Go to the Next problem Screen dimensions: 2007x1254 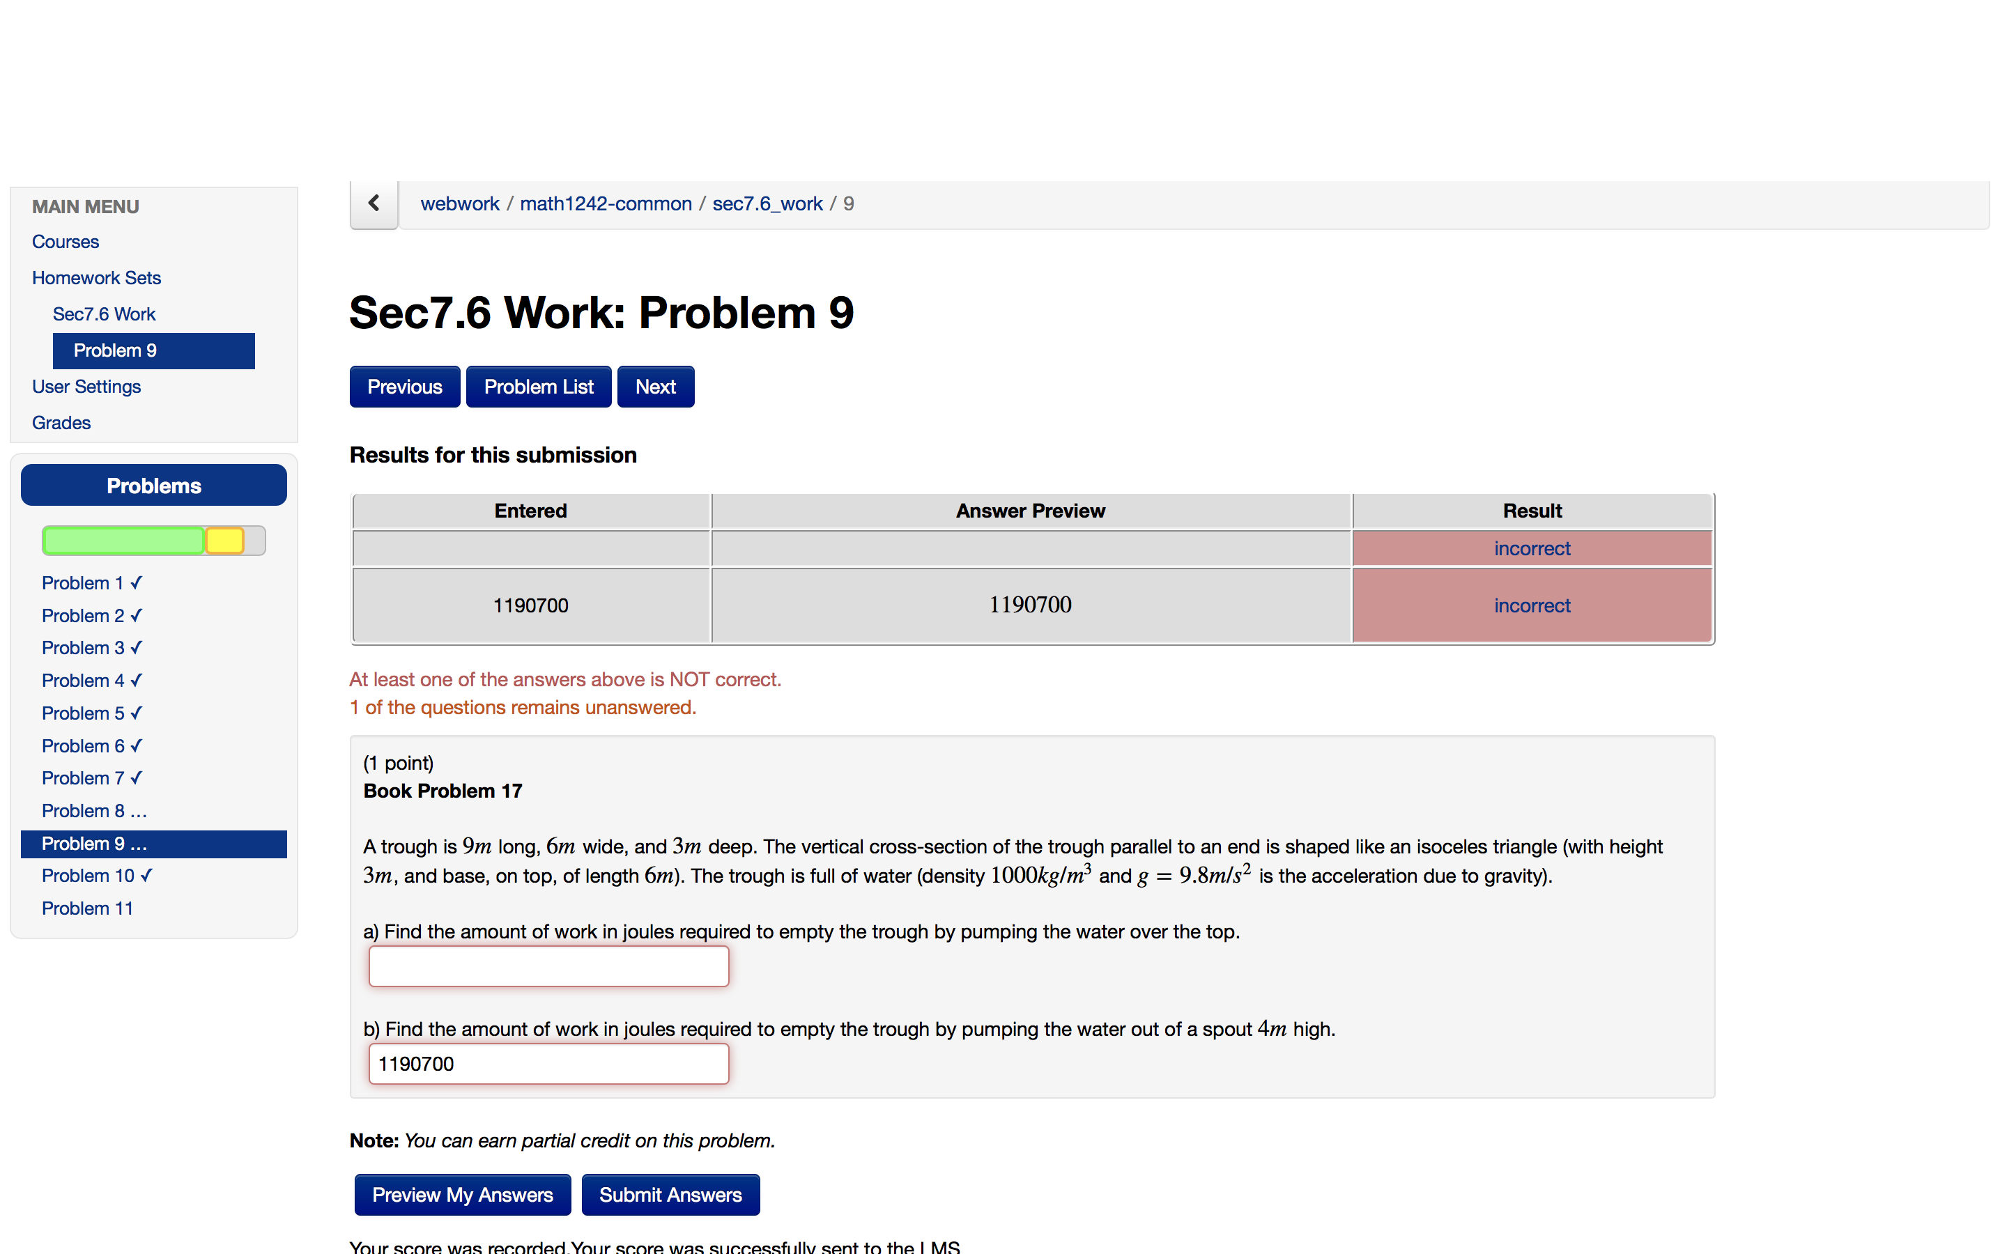click(655, 387)
